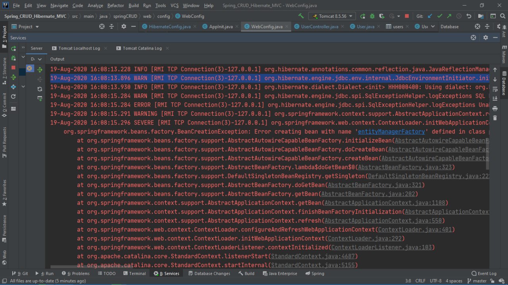Click the Git Update Project blue arrow
Screen dimensions: 508x285
click(x=430, y=16)
